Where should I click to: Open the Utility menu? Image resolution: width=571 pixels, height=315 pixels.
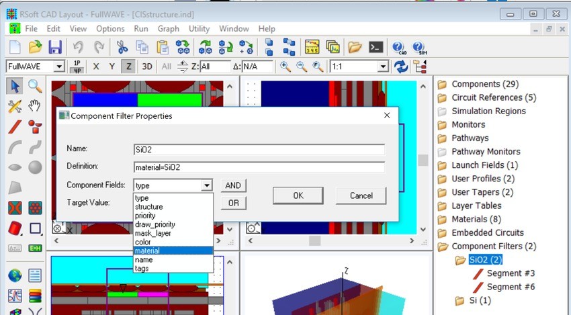[x=200, y=29]
